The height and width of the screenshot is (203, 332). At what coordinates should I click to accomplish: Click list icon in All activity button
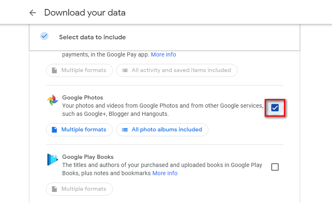[125, 70]
